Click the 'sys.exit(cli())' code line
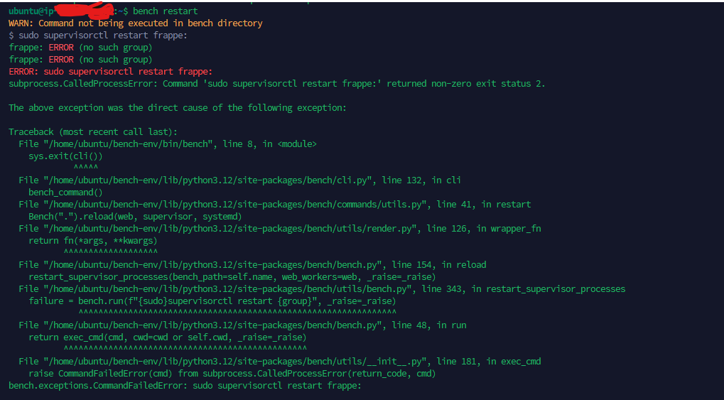The height and width of the screenshot is (400, 724). pyautogui.click(x=65, y=156)
